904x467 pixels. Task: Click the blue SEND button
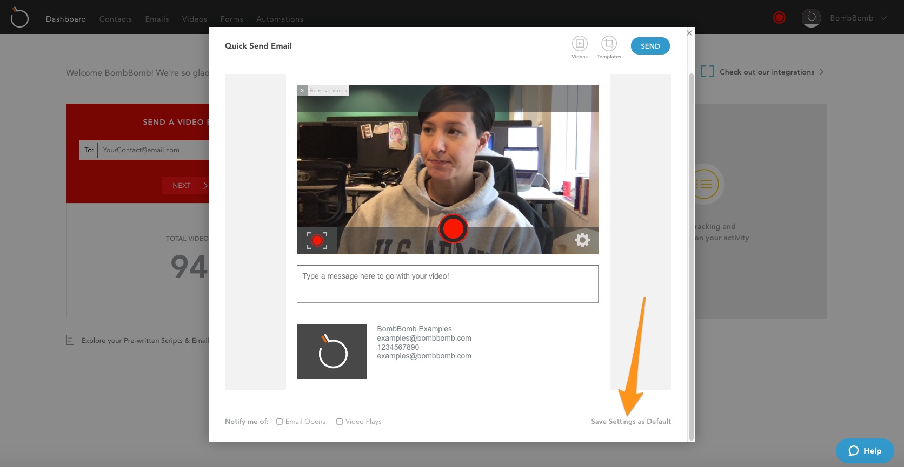point(650,46)
